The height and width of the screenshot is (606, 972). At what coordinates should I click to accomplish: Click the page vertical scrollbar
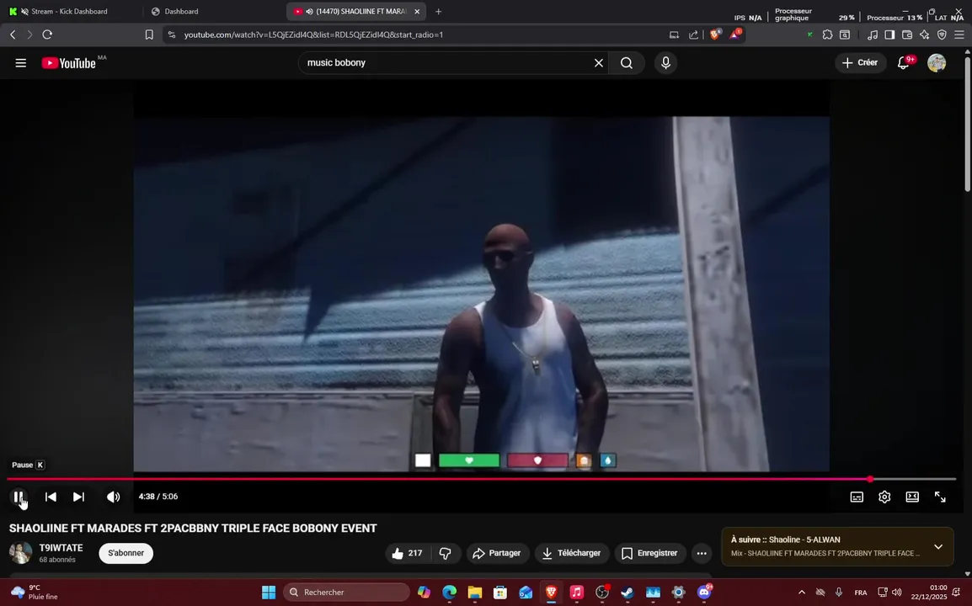coord(968,123)
